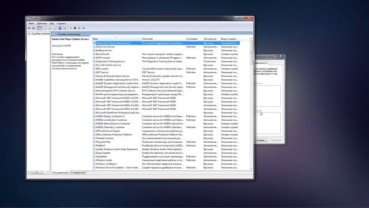This screenshot has height=208, width=369.
Task: Click gear icon of Windows Audio service
Action: pyautogui.click(x=94, y=160)
